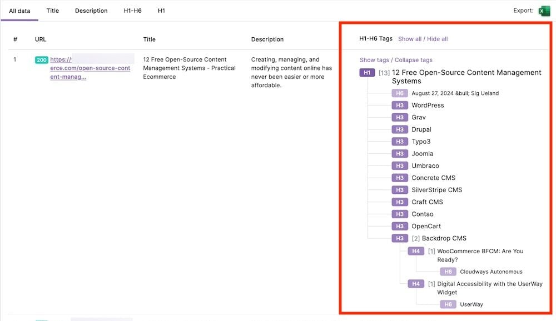Click the Description column header
The height and width of the screenshot is (321, 556).
[267, 39]
